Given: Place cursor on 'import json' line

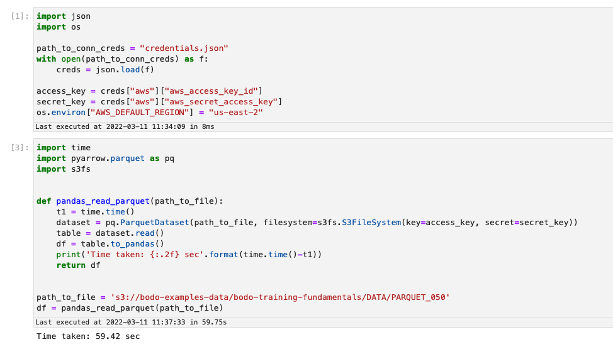Looking at the screenshot, I should tap(64, 16).
